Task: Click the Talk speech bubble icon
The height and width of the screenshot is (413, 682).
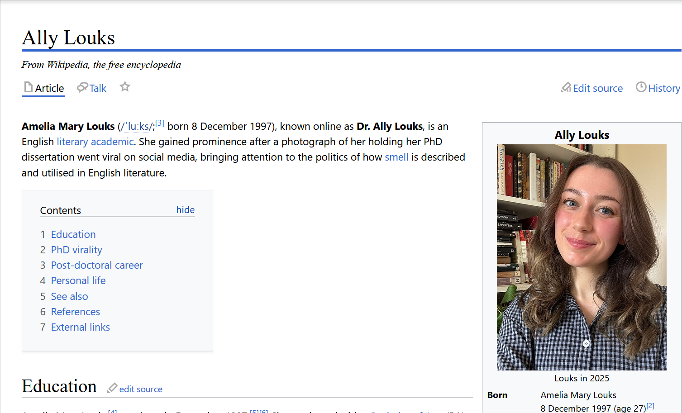Action: tap(82, 88)
